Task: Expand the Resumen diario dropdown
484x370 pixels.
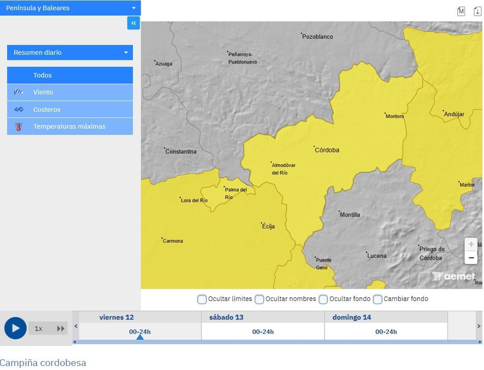Action: click(70, 53)
